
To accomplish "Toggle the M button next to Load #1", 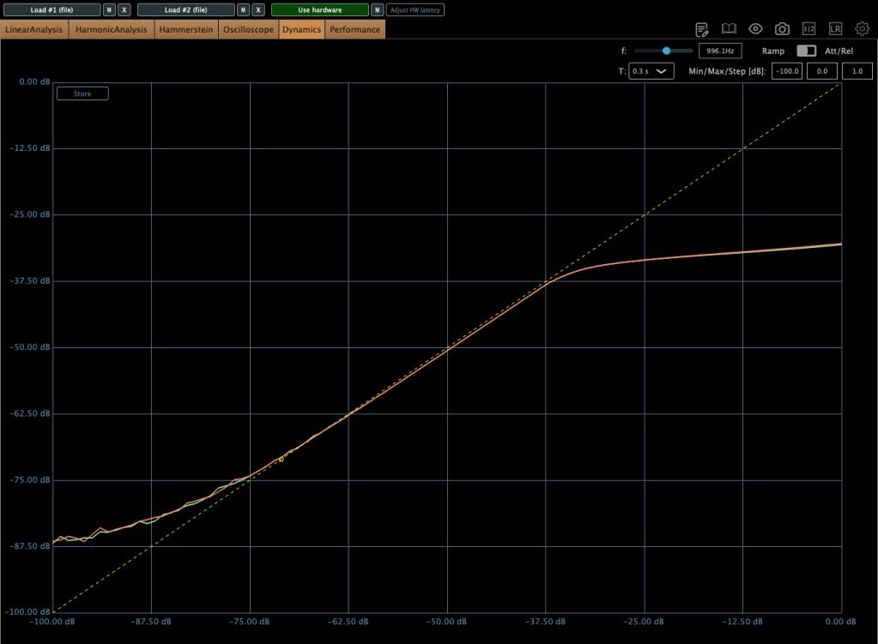I will tap(109, 10).
